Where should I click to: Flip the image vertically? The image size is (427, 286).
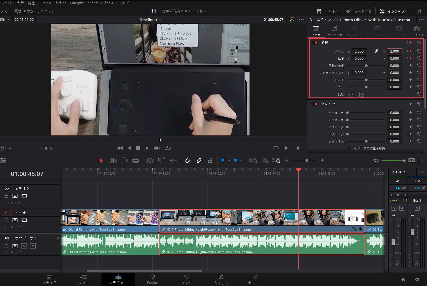click(362, 94)
